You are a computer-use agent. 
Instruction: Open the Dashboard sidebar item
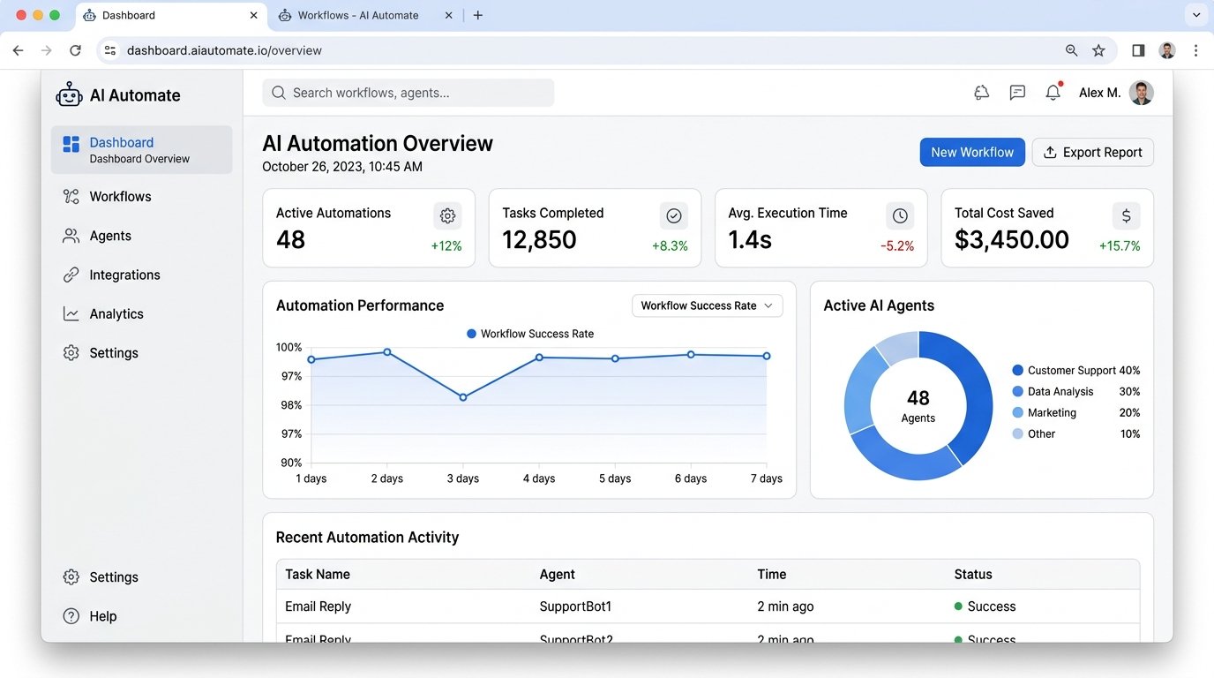(x=141, y=149)
